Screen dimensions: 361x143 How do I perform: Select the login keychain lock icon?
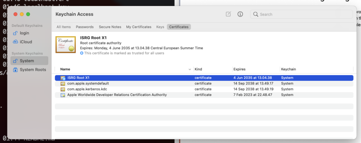[16, 33]
